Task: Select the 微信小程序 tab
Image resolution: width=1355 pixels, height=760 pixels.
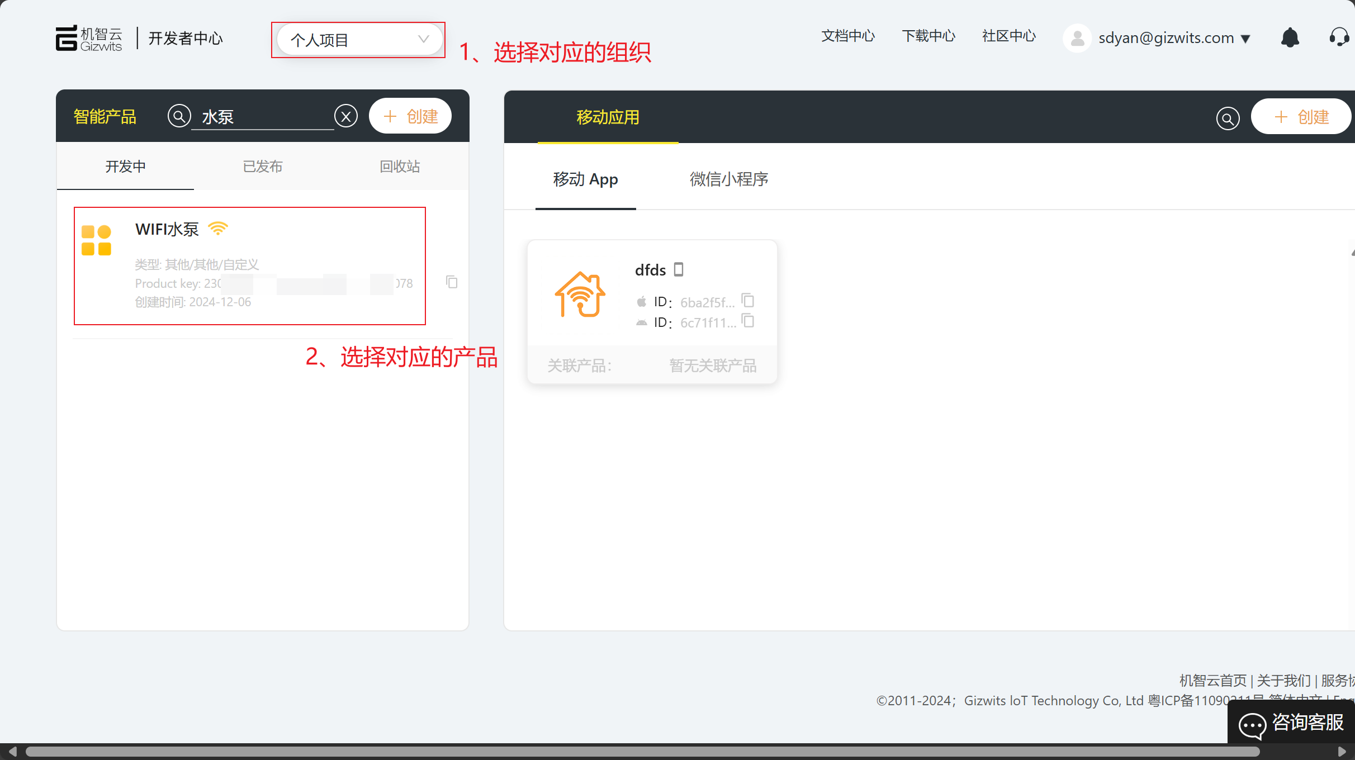Action: point(728,179)
